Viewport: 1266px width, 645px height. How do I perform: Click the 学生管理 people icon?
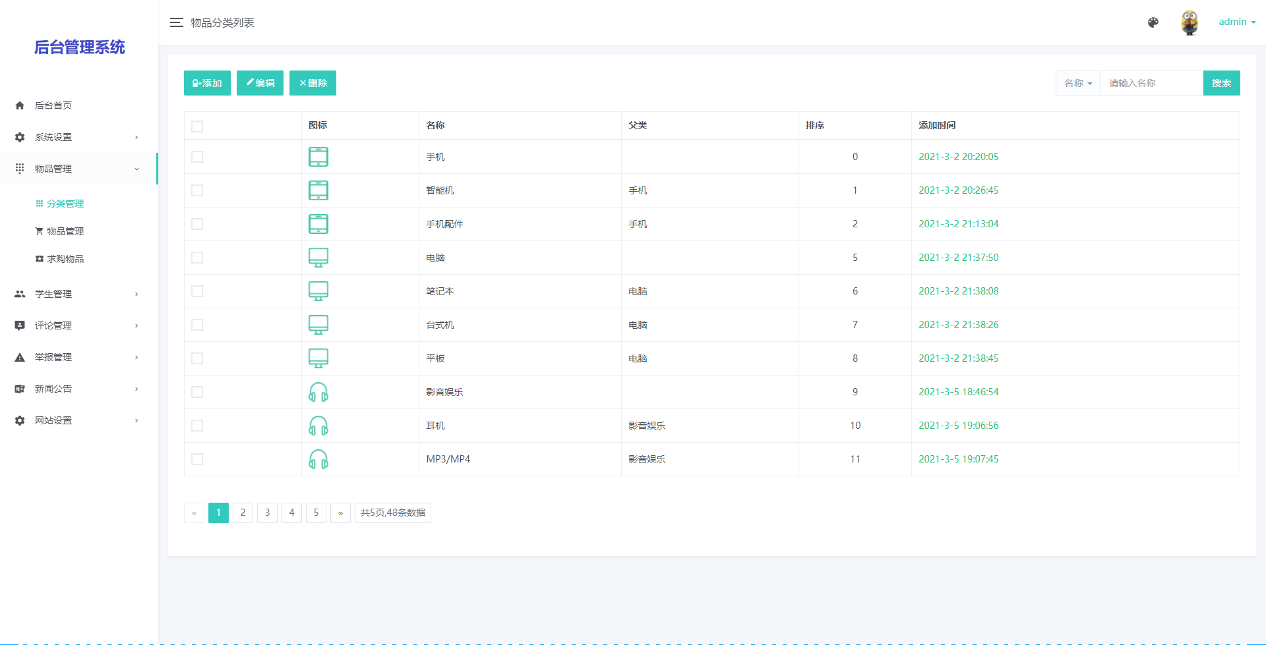(x=19, y=293)
